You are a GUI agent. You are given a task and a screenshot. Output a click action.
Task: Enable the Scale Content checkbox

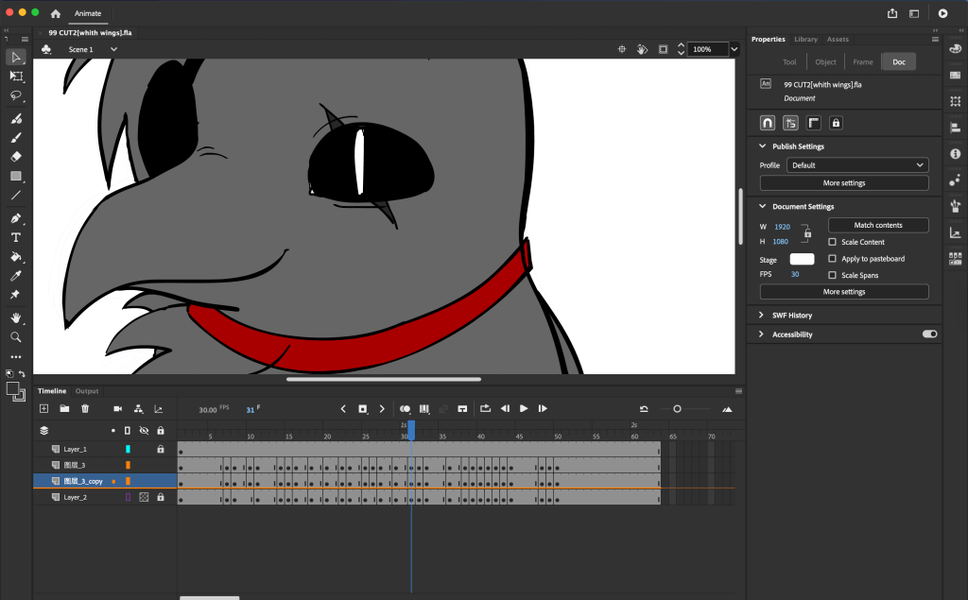click(832, 242)
